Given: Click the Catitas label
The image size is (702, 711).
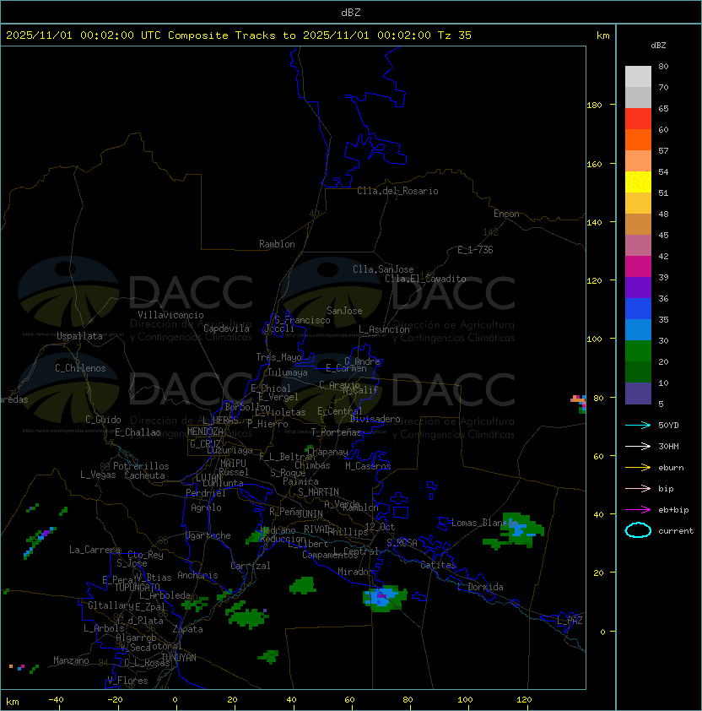Looking at the screenshot, I should click(x=438, y=565).
